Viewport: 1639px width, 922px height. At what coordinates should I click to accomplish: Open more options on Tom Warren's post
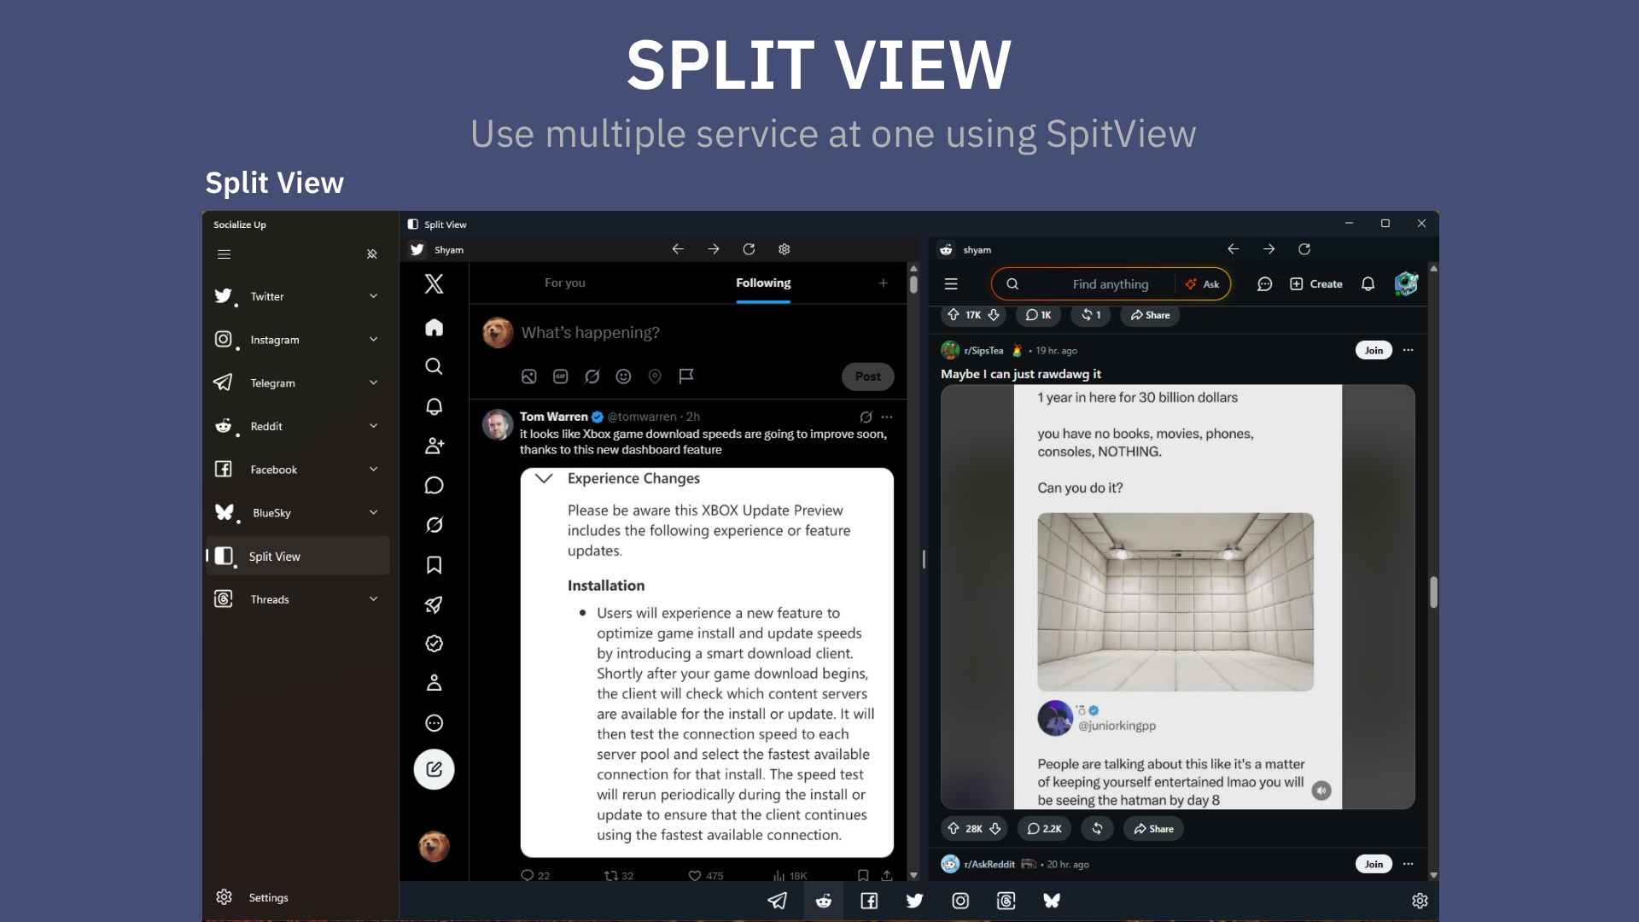coord(887,417)
